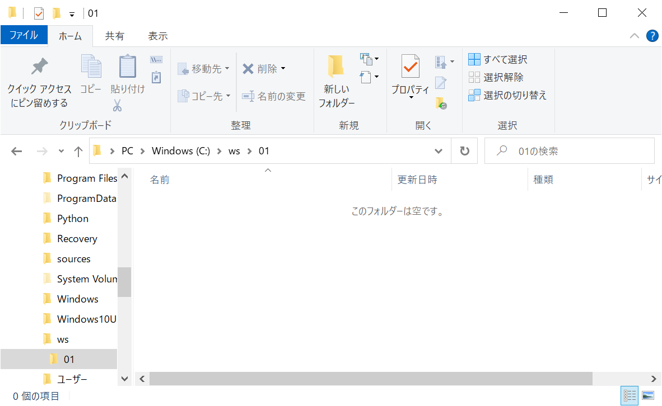Viewport: 662px width, 406px height.
Task: Select ProgramData folder in the tree
Action: point(80,199)
